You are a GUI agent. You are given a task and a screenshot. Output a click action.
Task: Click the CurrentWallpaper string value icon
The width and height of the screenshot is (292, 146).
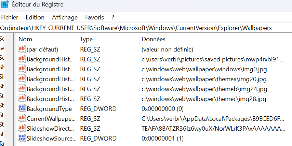pos(22,118)
